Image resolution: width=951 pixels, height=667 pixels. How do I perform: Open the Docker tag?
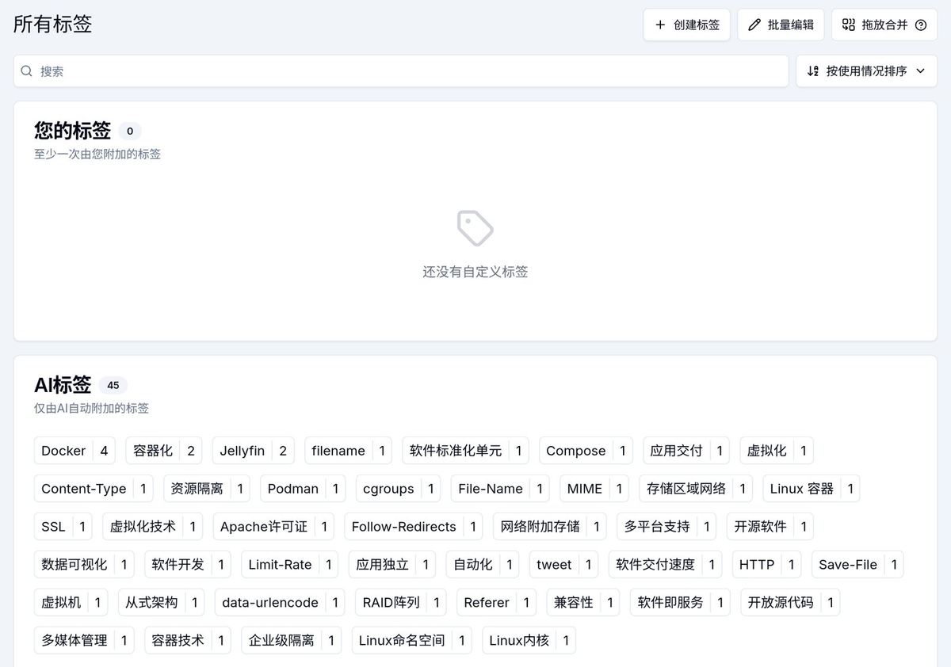[75, 451]
